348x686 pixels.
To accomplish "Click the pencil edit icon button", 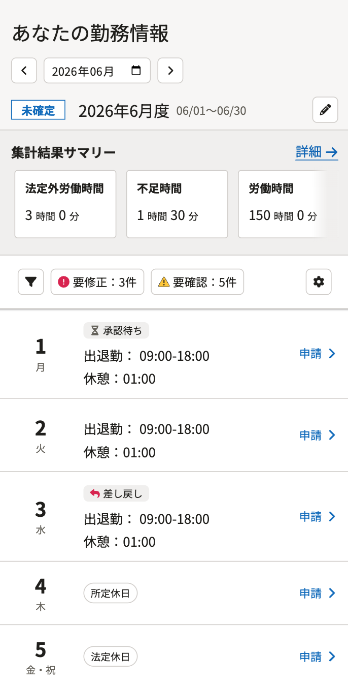I will click(325, 110).
